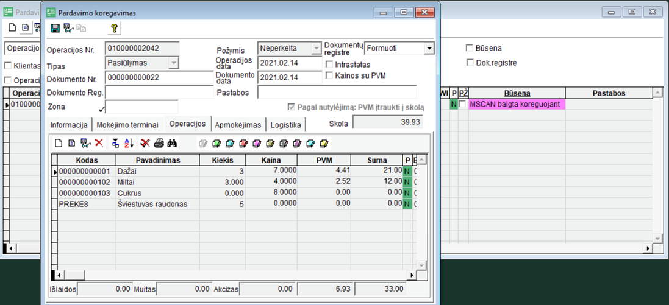
Task: Tick the Būsena checkbox in background window
Action: click(x=470, y=47)
